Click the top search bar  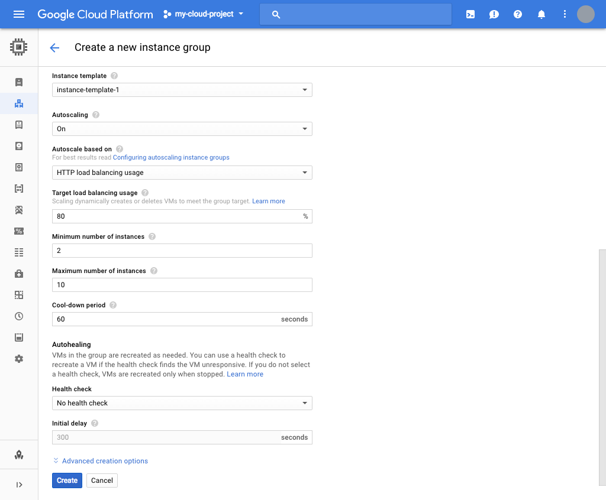(356, 14)
